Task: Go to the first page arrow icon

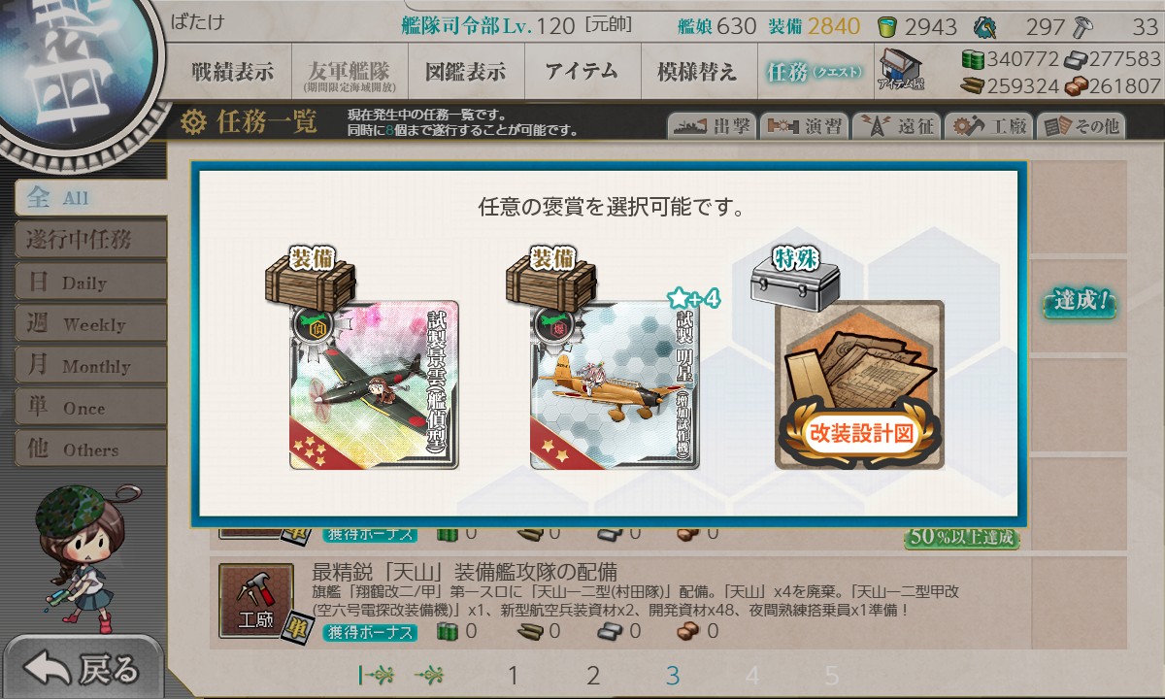Action: click(375, 676)
